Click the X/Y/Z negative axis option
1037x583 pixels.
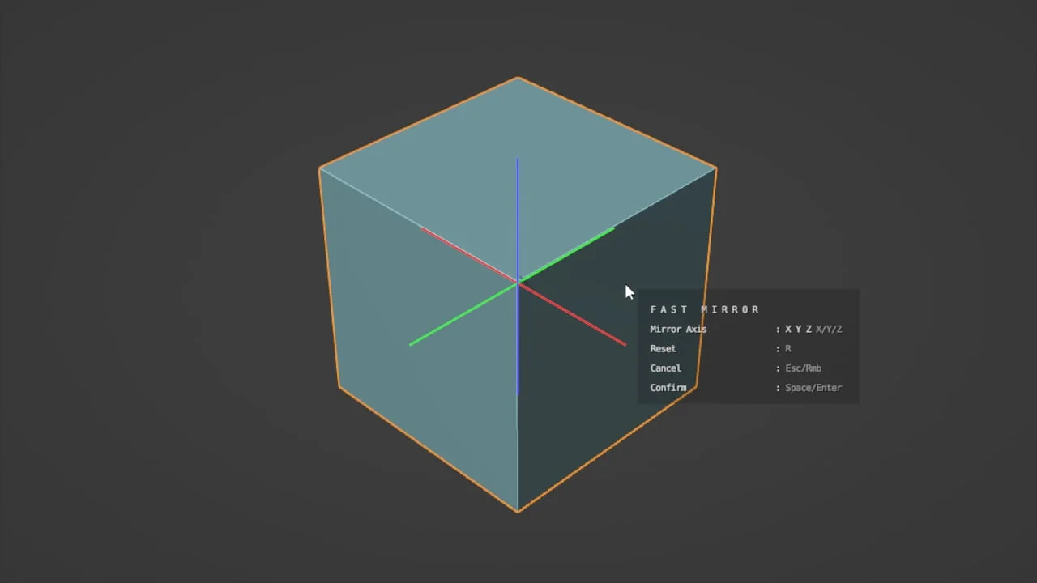[x=829, y=329]
